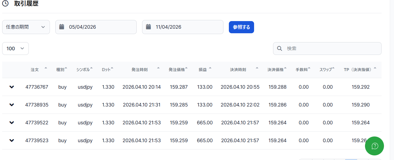394x160 pixels.
Task: Focus the 検索 search field
Action: point(327,49)
